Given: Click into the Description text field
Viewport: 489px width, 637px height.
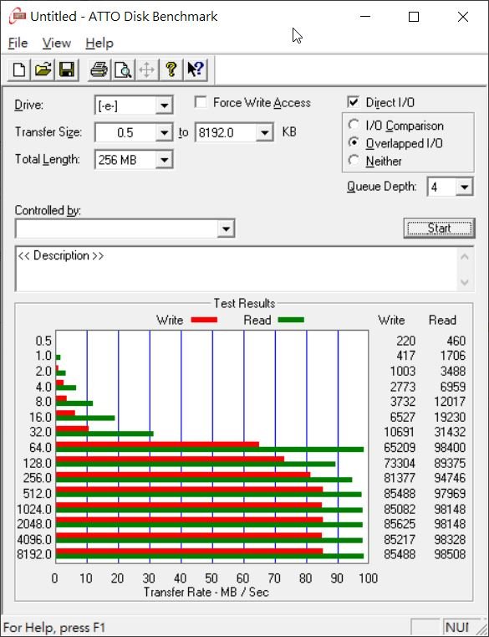Looking at the screenshot, I should point(237,269).
